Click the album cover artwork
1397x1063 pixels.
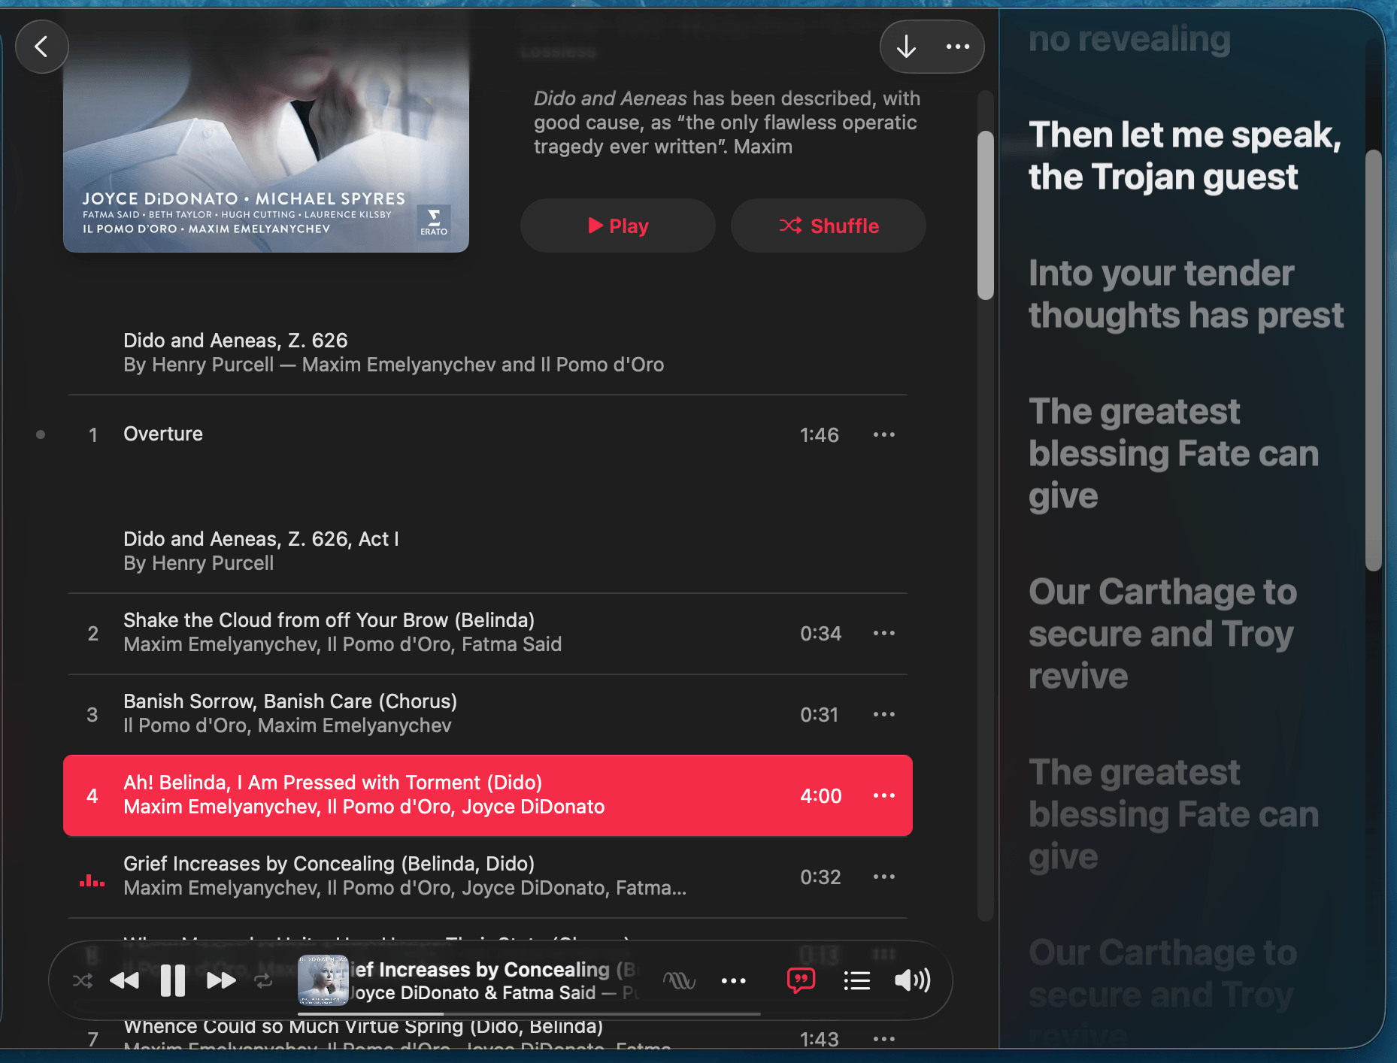pyautogui.click(x=266, y=132)
